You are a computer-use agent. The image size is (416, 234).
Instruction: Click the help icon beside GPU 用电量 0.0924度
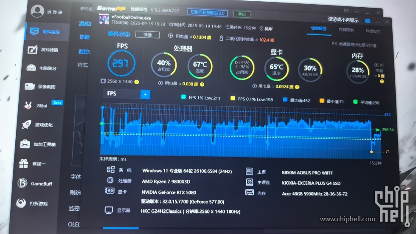(297, 87)
